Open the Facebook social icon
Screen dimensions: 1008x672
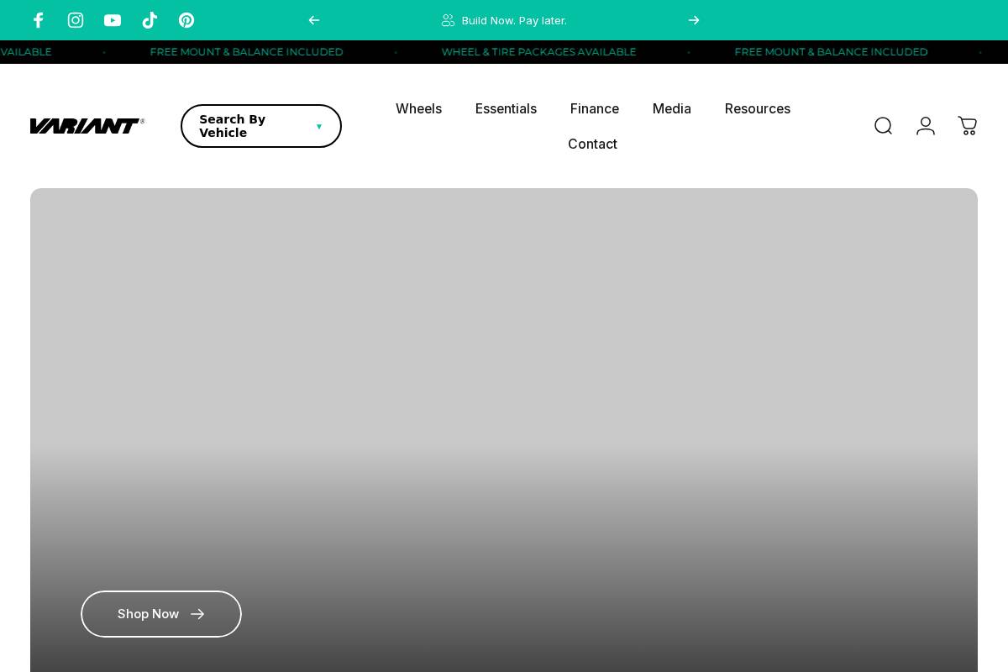coord(39,20)
